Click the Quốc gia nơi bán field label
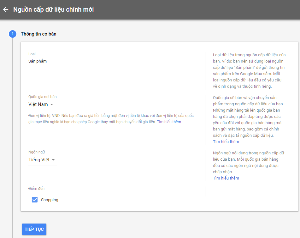The height and width of the screenshot is (238, 300). coord(43,97)
